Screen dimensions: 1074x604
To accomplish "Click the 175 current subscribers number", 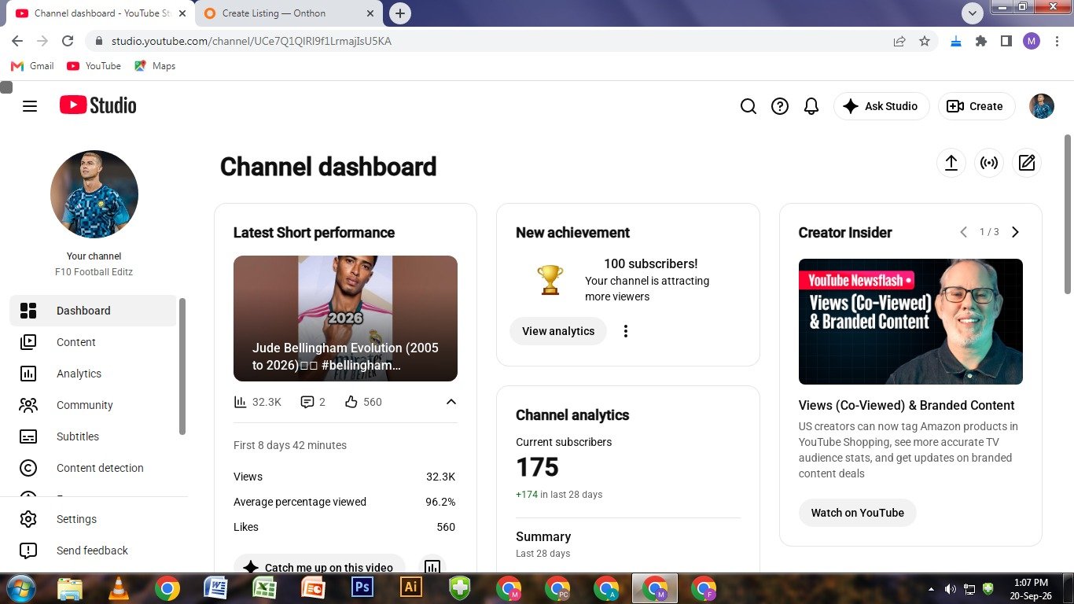I will pyautogui.click(x=537, y=468).
